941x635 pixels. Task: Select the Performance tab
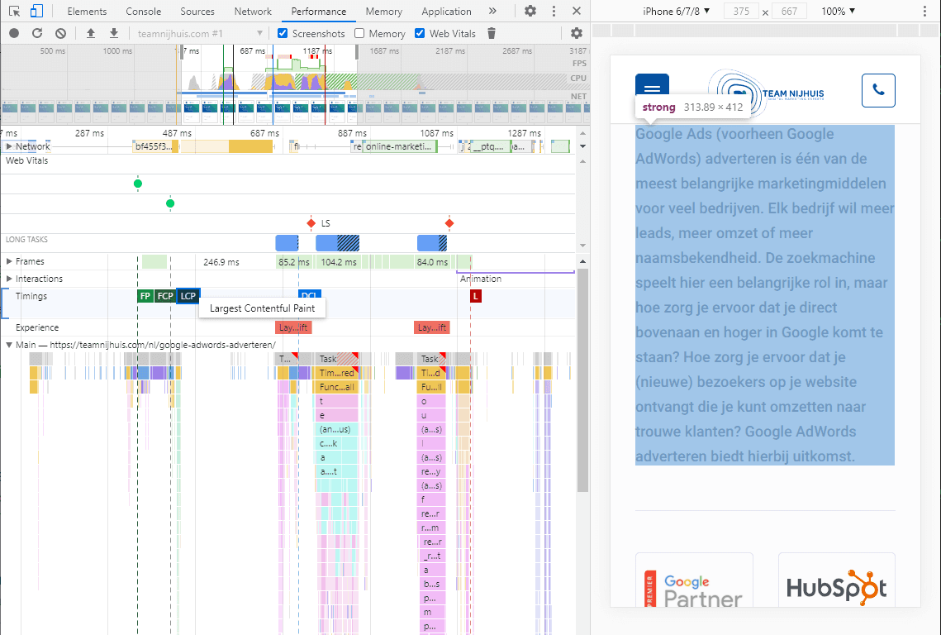319,12
